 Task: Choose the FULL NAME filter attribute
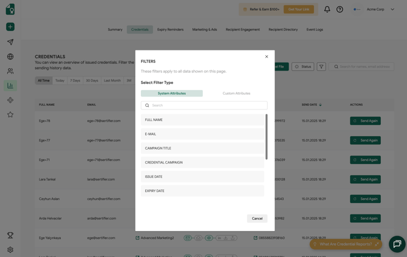point(202,120)
